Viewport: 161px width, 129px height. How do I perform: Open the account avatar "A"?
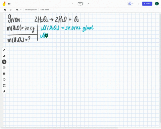point(157,4)
